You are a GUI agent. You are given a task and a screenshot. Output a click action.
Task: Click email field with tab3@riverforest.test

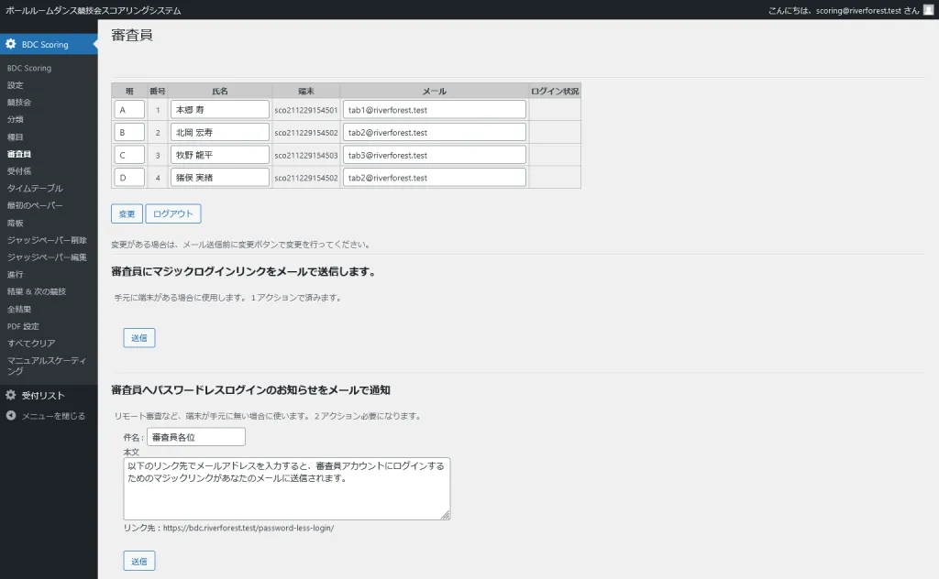(434, 155)
